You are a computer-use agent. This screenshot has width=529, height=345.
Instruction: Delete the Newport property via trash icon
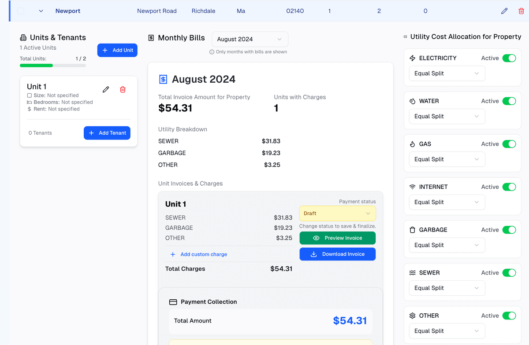tap(522, 11)
